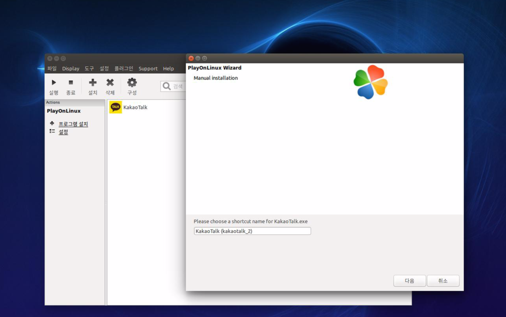
Task: Click the list icon beside 설정 link
Action: coord(52,132)
